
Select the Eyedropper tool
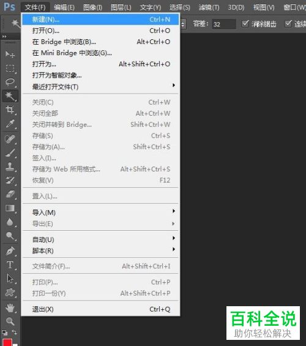pyautogui.click(x=10, y=124)
